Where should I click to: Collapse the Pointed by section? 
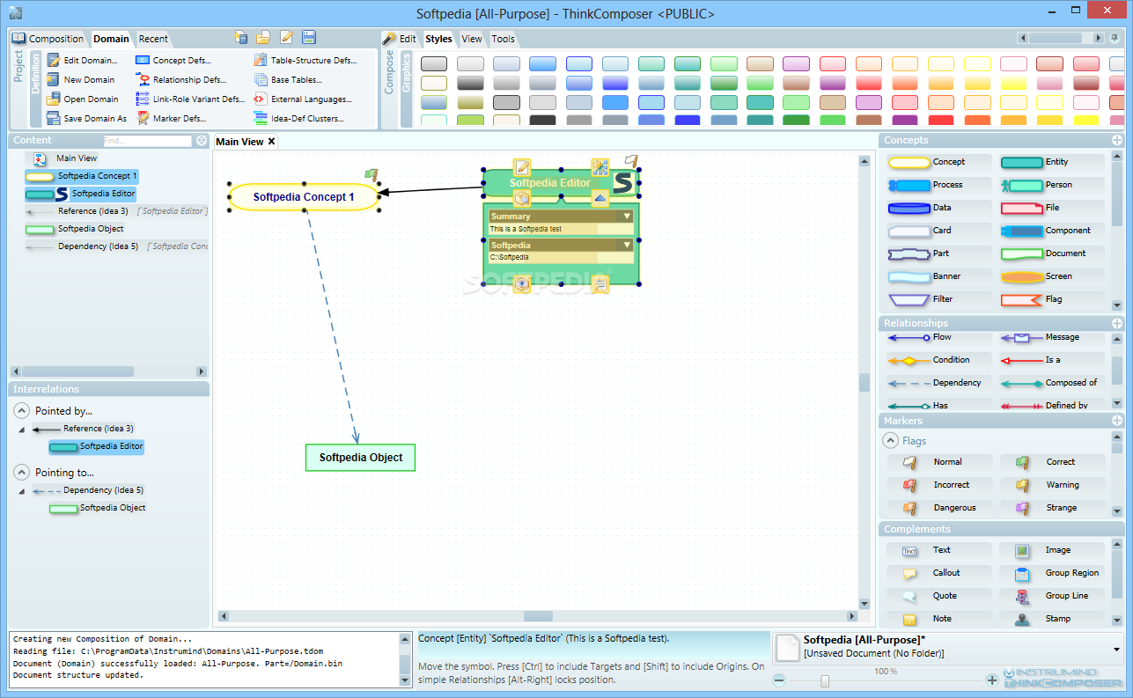pyautogui.click(x=21, y=411)
